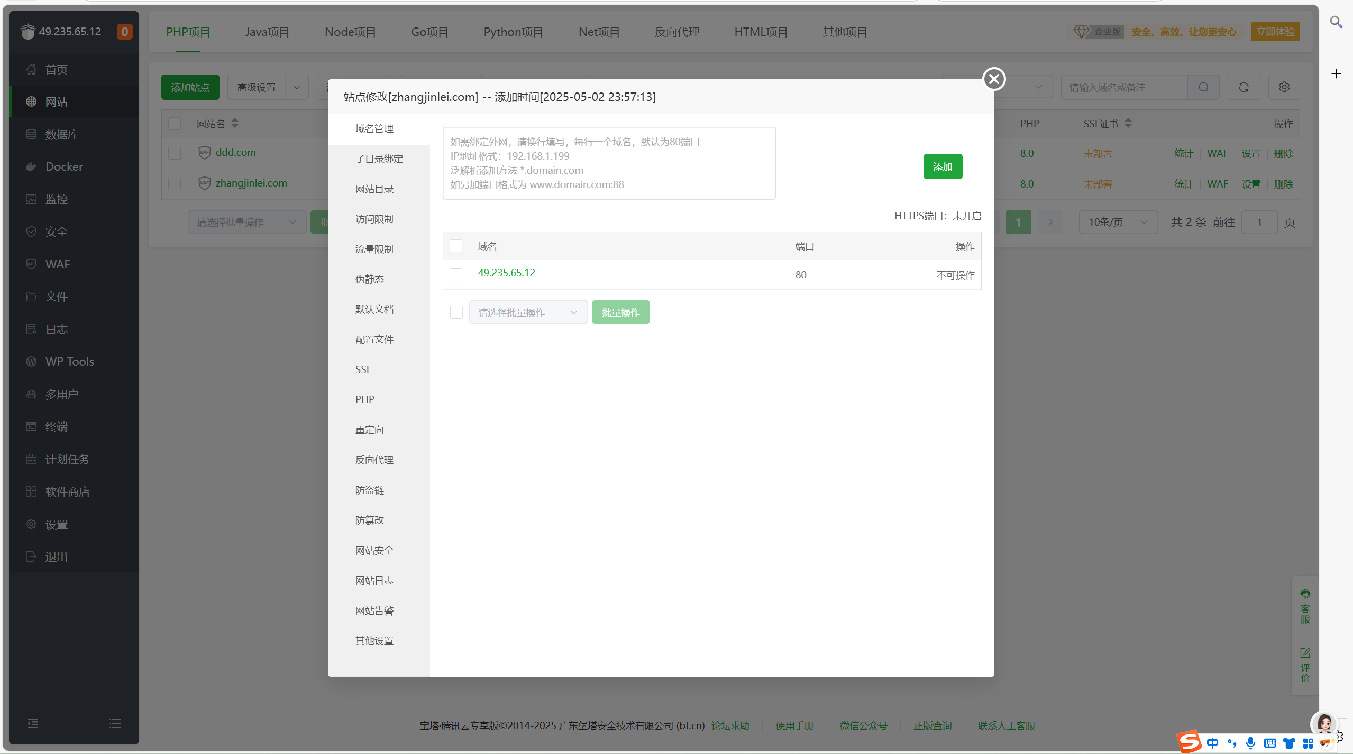This screenshot has height=754, width=1353.
Task: Check the checkbox for domain 49.235.65.12
Action: (455, 274)
